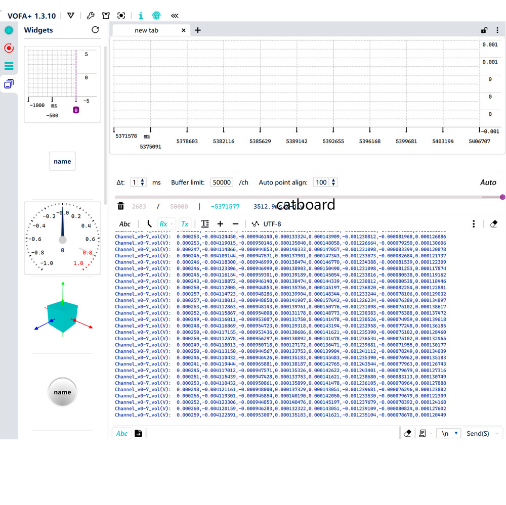Refresh the Widgets panel
Image resolution: width=506 pixels, height=505 pixels.
[x=95, y=30]
